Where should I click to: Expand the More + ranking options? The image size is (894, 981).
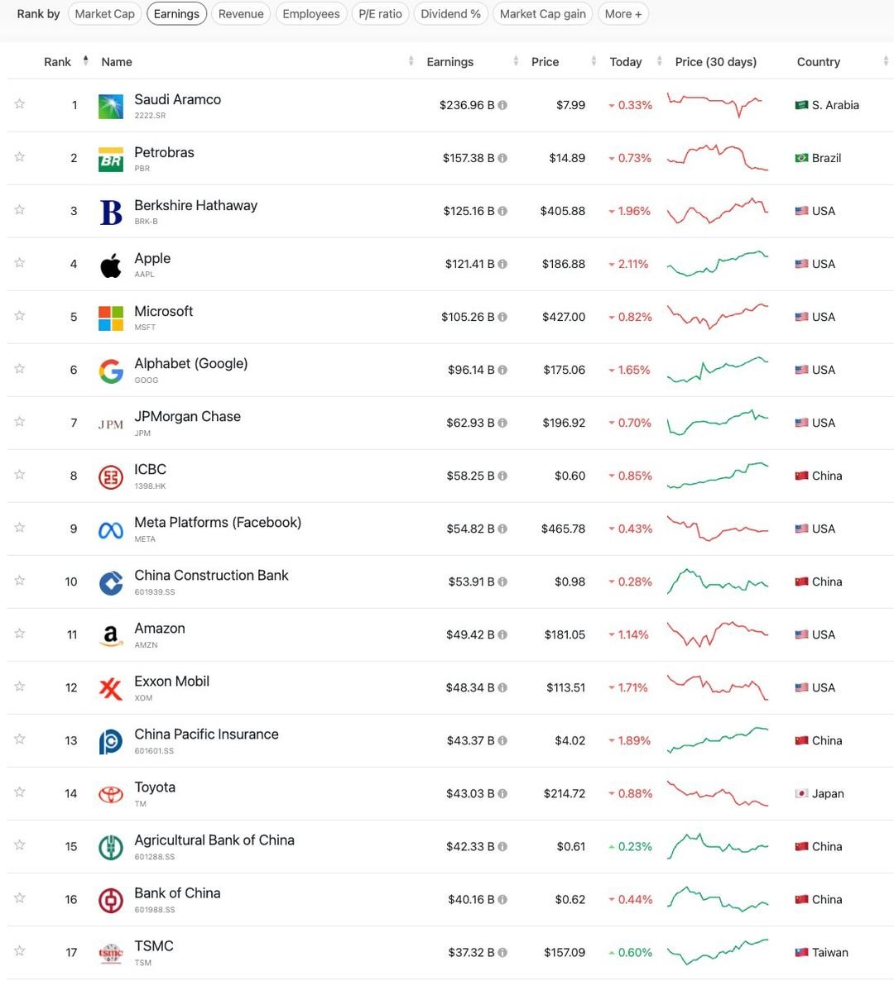pyautogui.click(x=623, y=14)
